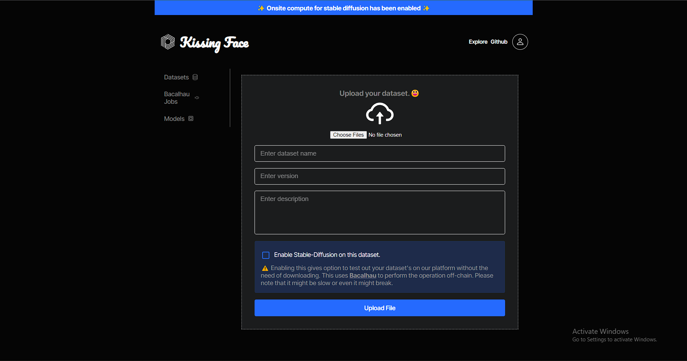Open Datasets in the sidebar
The height and width of the screenshot is (361, 687).
coord(176,77)
